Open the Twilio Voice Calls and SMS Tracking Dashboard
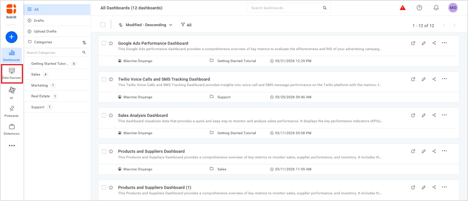 coord(164,79)
